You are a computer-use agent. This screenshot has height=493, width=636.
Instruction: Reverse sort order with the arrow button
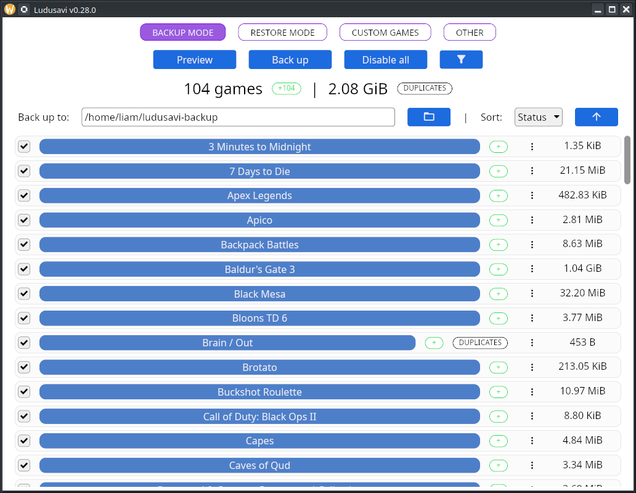pos(597,117)
